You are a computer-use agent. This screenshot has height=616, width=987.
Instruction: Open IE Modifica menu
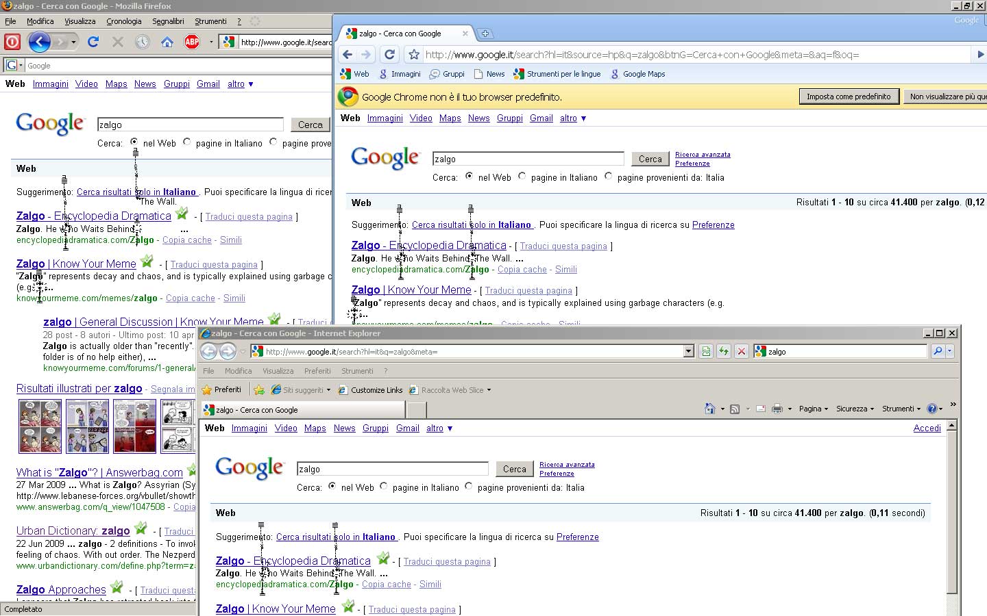238,370
